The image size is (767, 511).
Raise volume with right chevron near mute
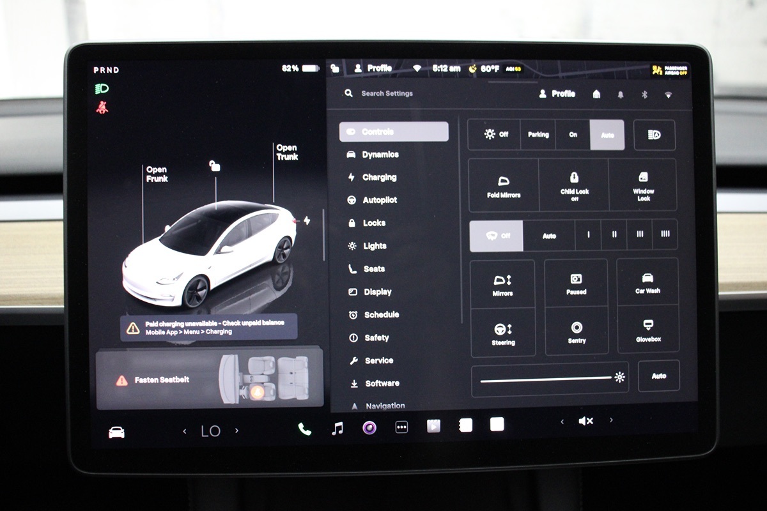coord(611,420)
